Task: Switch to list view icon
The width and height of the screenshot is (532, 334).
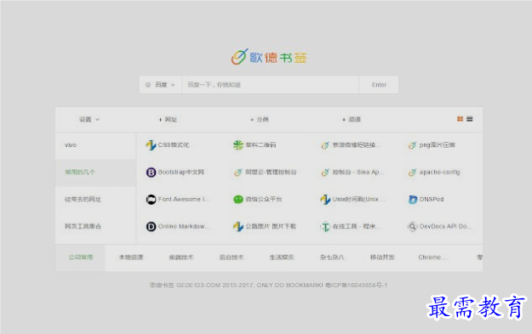Action: (470, 119)
